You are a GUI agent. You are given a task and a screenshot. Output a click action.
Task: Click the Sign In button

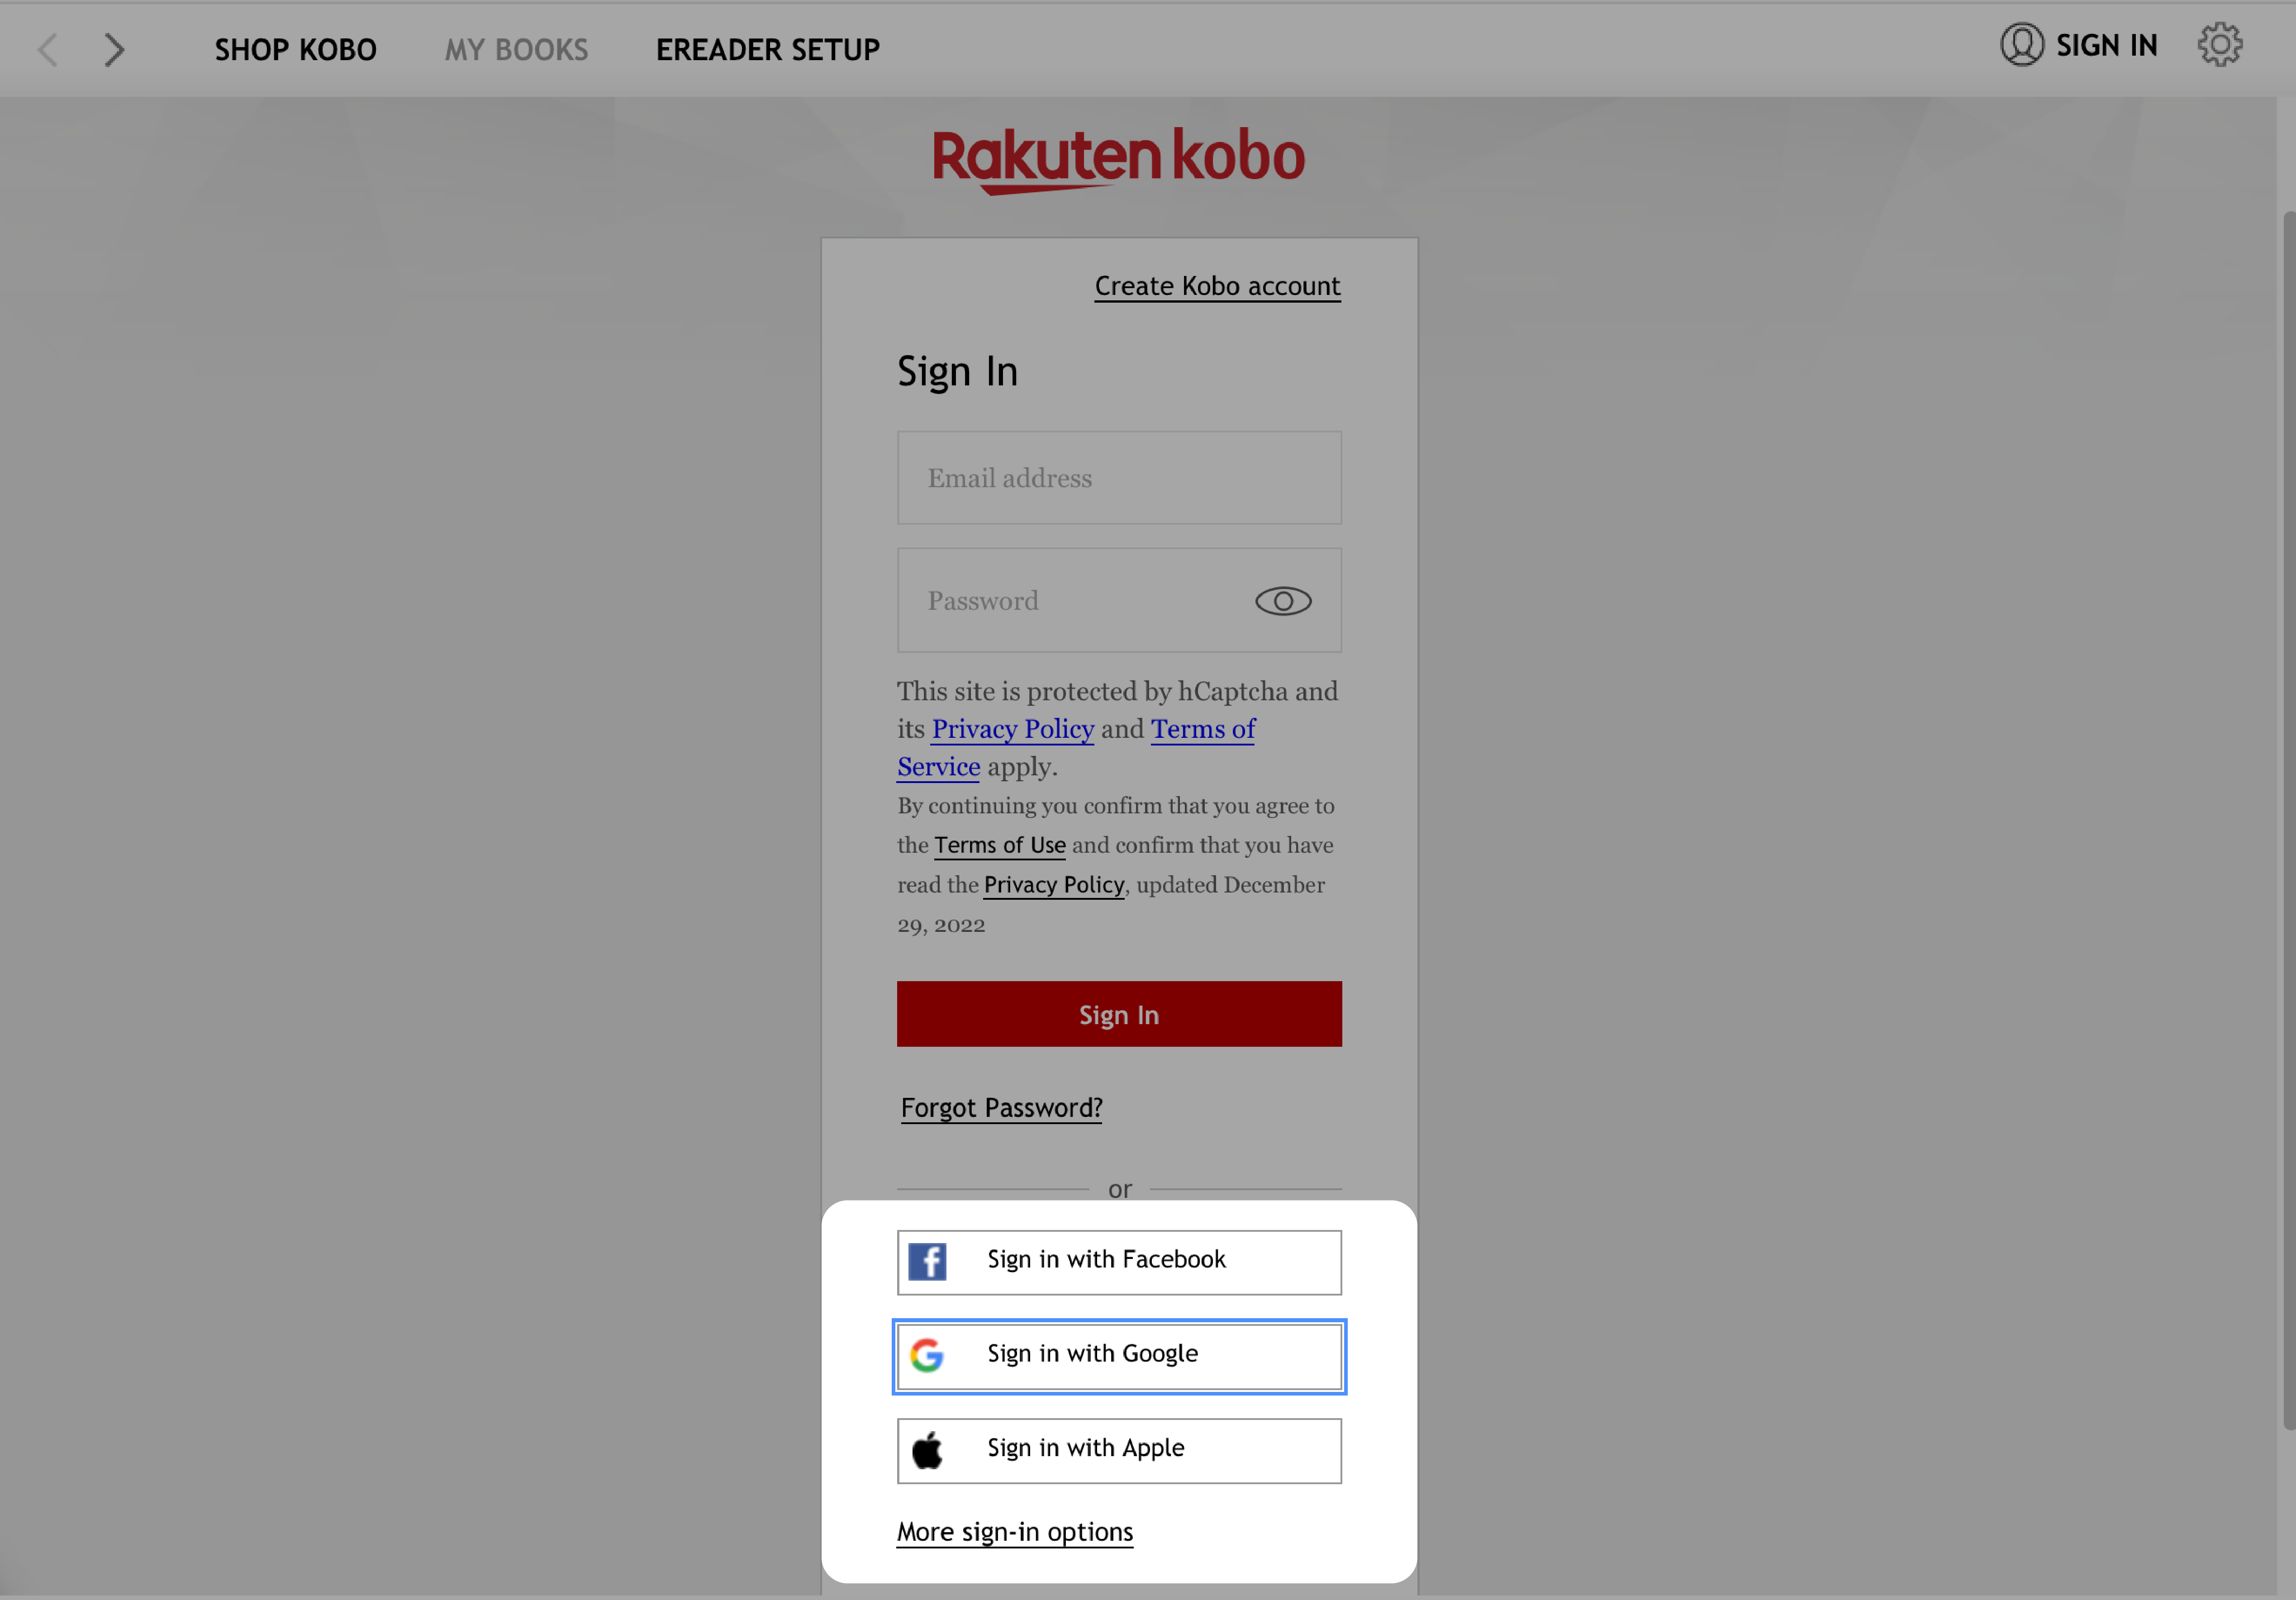pyautogui.click(x=1118, y=1014)
